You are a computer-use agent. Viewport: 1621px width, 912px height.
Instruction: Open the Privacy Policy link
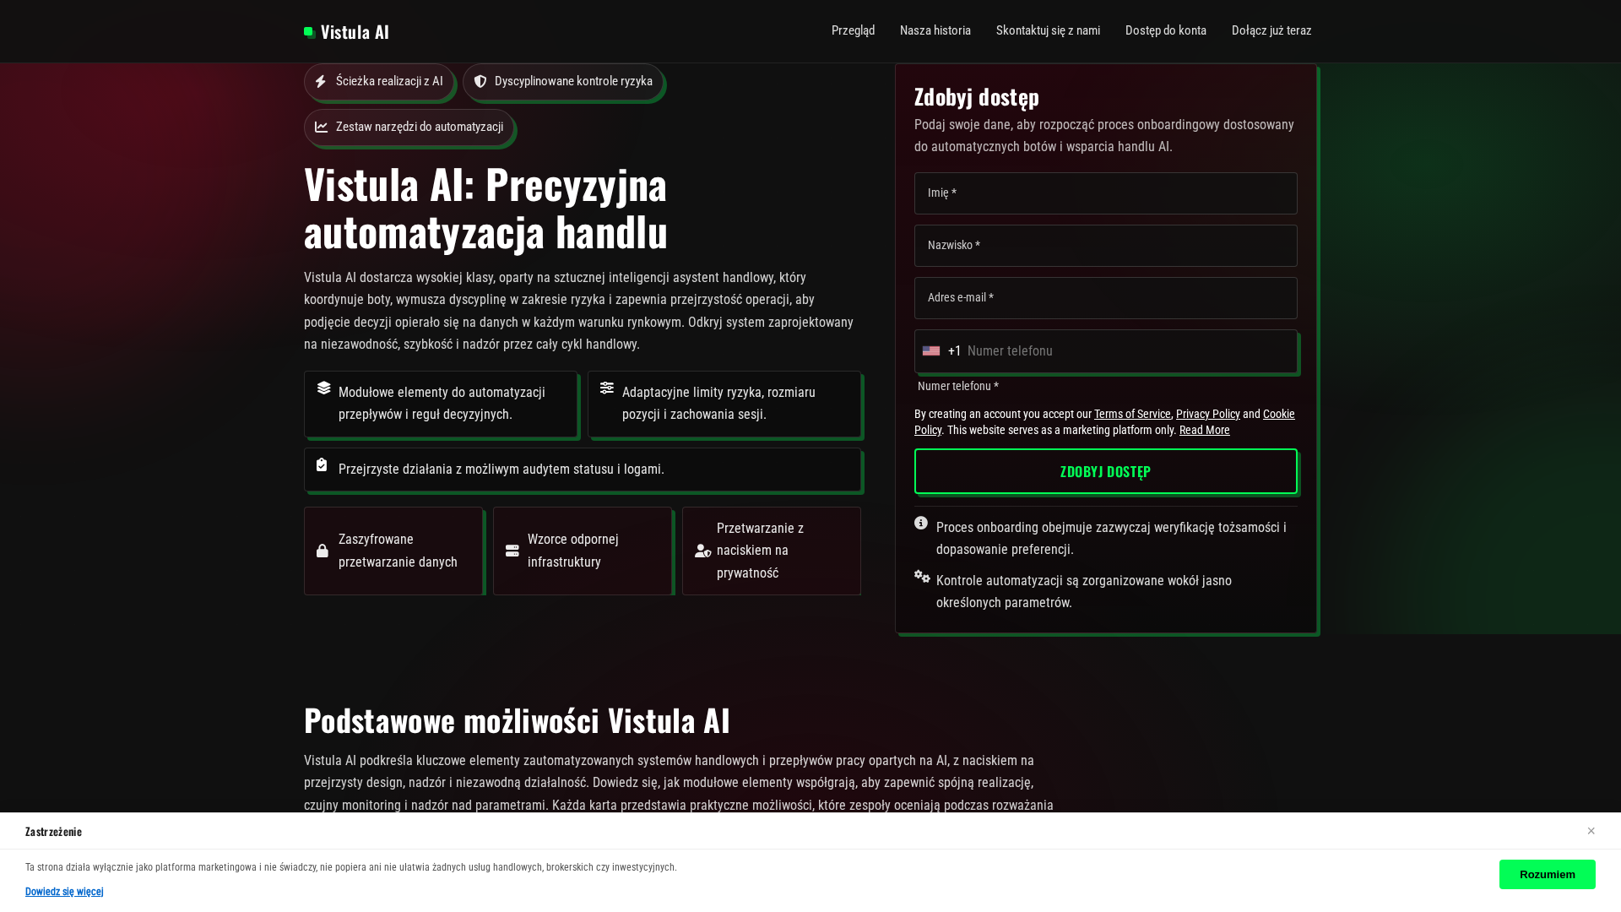tap(1208, 414)
